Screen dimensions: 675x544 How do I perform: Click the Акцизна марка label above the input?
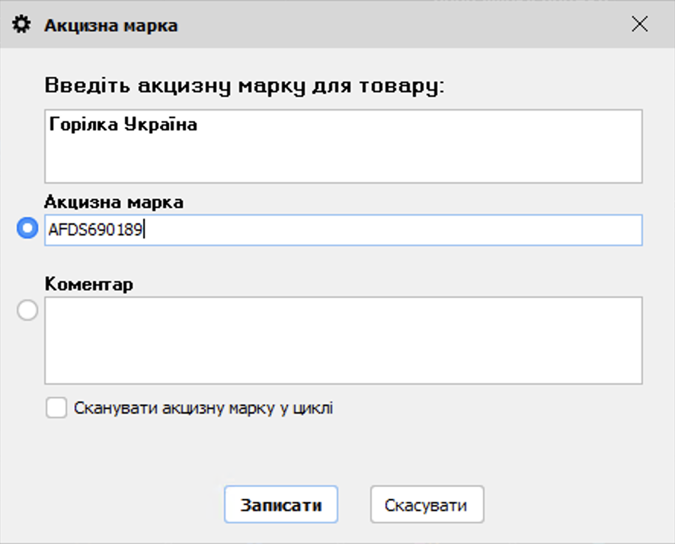[114, 202]
